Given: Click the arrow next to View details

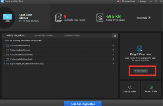Looking at the screenshot, I should tap(149, 18).
